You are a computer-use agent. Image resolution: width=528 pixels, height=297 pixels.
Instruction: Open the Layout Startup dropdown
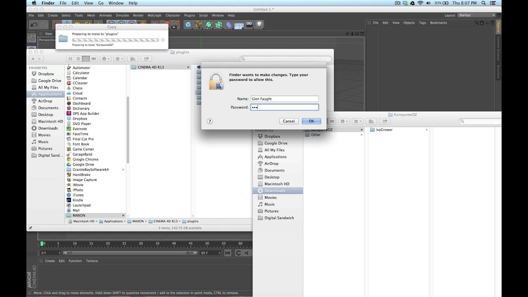click(476, 15)
